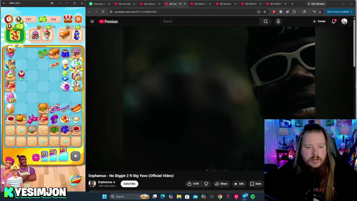This screenshot has width=357, height=201.
Task: Tap the burger item under the cursor
Action: tap(43, 107)
